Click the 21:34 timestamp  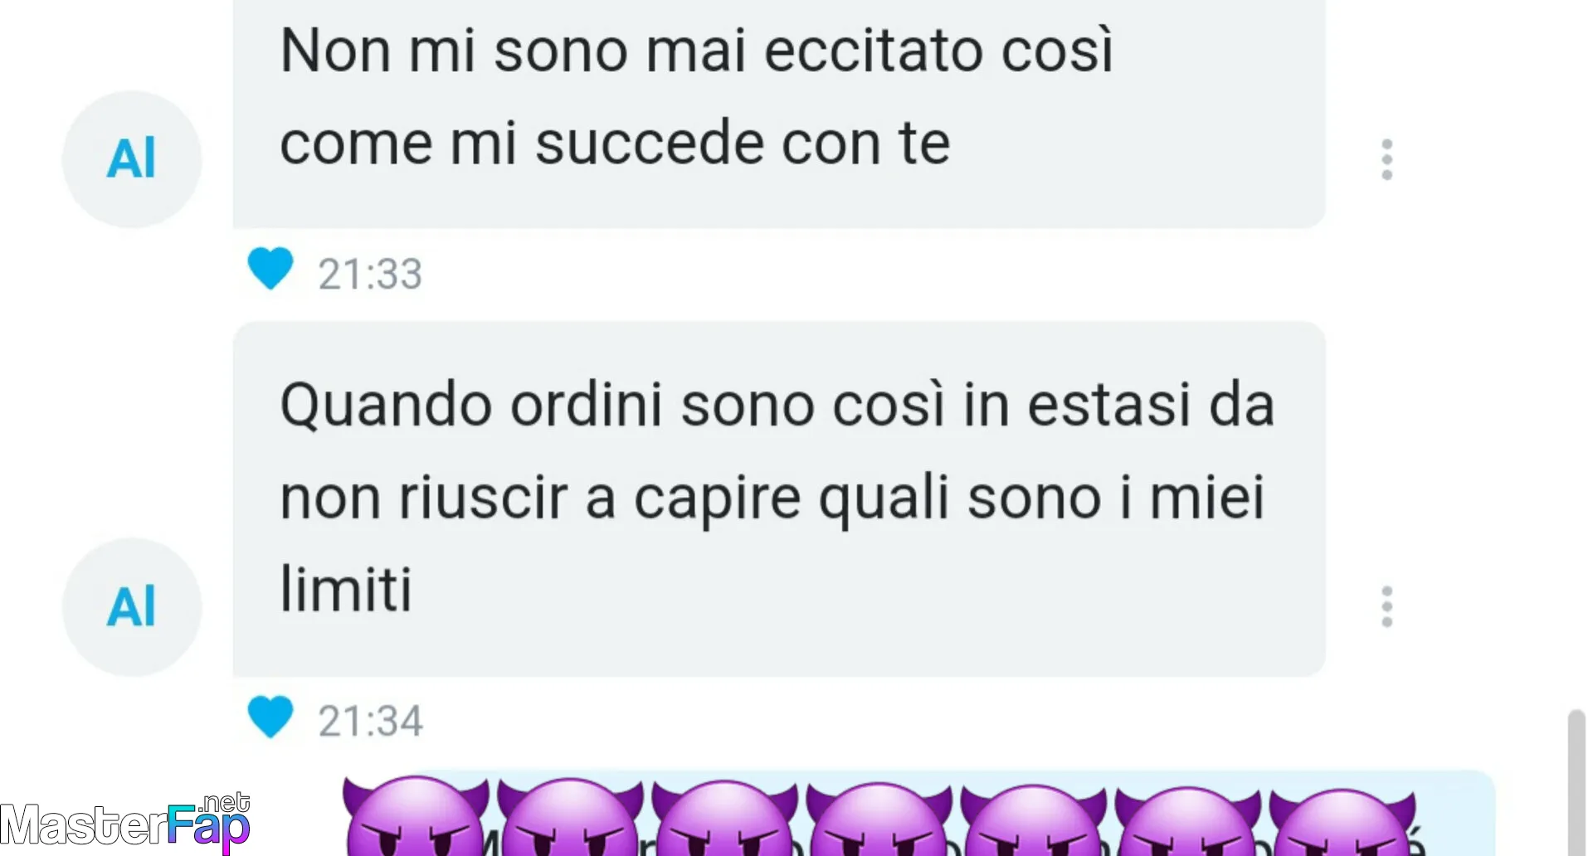pyautogui.click(x=370, y=721)
